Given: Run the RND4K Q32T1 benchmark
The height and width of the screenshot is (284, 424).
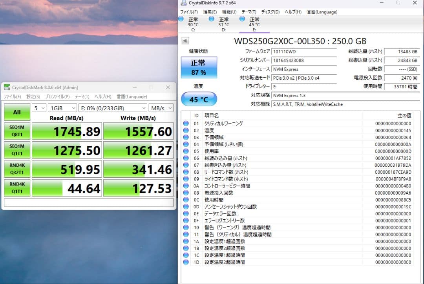Looking at the screenshot, I should (x=16, y=169).
